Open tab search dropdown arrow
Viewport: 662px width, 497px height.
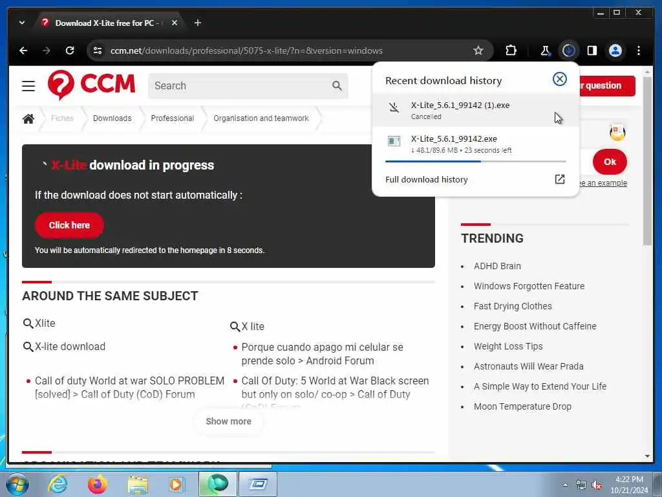point(22,23)
